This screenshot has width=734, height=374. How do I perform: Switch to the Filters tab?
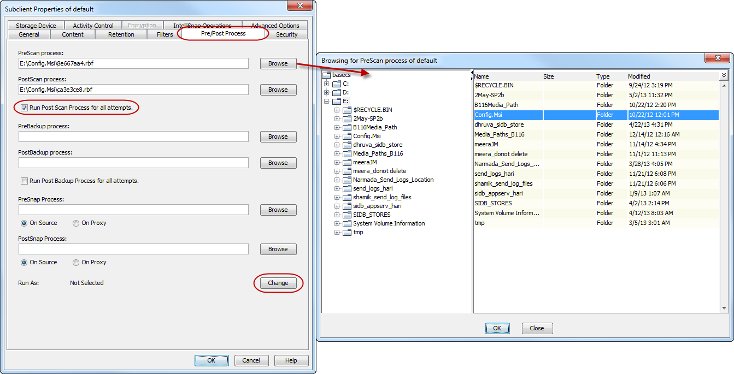tap(164, 34)
